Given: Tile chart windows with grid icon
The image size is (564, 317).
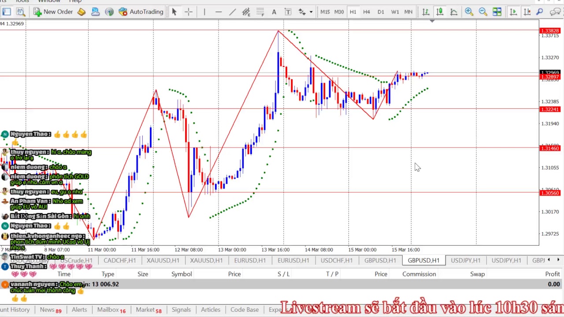Looking at the screenshot, I should tap(497, 12).
